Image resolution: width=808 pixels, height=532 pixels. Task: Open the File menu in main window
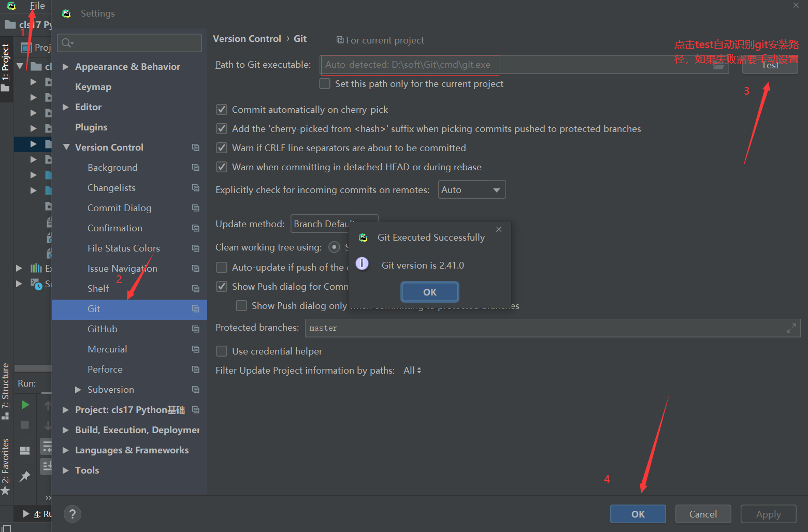coord(37,6)
